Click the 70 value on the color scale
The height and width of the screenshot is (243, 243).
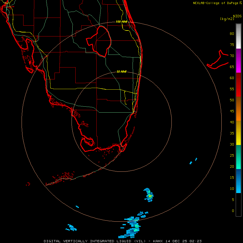(x=232, y=56)
